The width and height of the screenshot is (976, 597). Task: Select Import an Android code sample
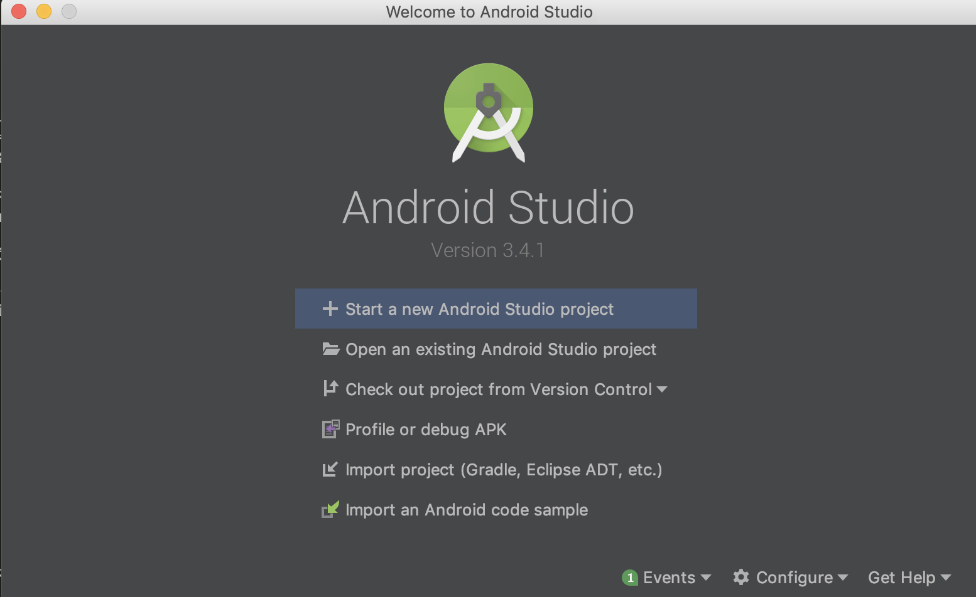click(496, 509)
